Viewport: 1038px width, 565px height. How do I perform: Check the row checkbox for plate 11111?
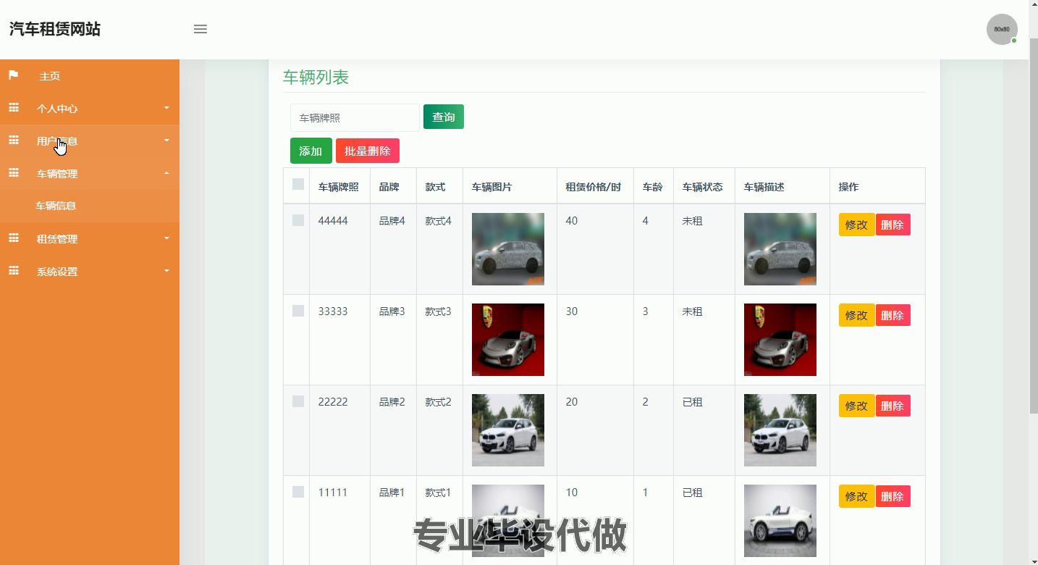298,492
